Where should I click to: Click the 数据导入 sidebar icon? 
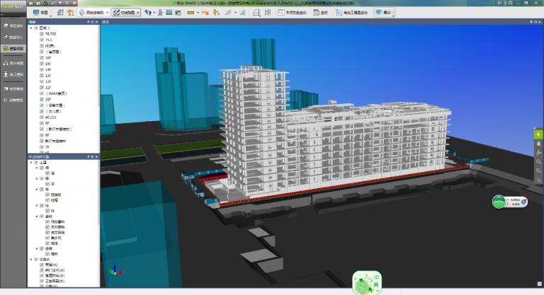tap(13, 36)
